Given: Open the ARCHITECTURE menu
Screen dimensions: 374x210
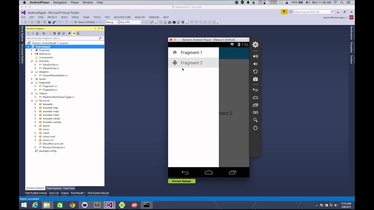Looking at the screenshot, I should click(122, 17).
